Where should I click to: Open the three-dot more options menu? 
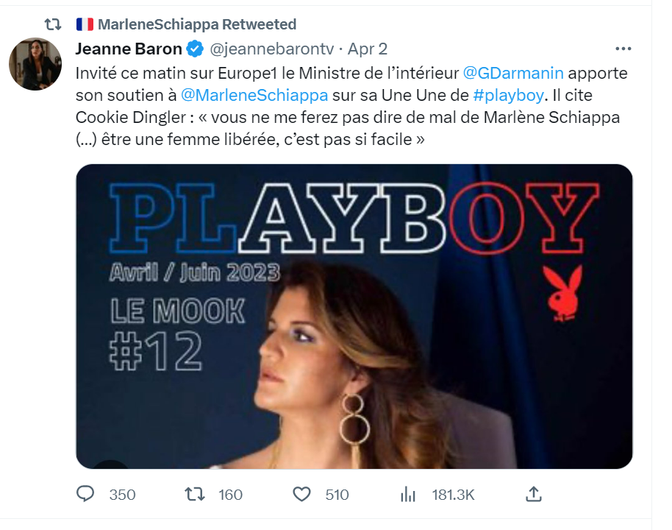[623, 49]
